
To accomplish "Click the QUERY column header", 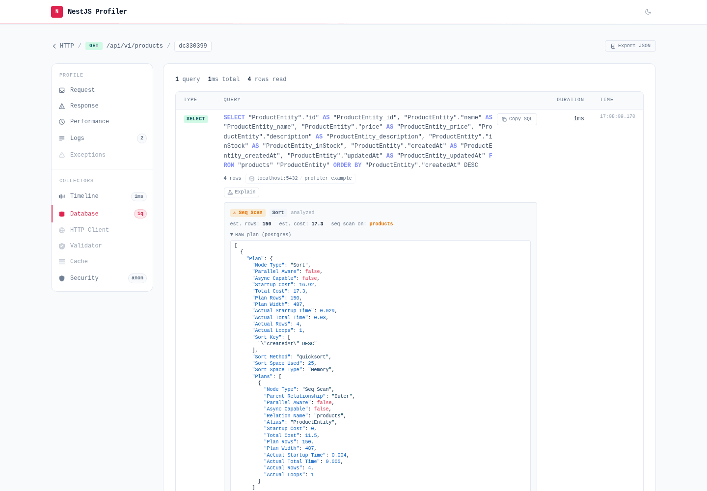I will point(232,100).
